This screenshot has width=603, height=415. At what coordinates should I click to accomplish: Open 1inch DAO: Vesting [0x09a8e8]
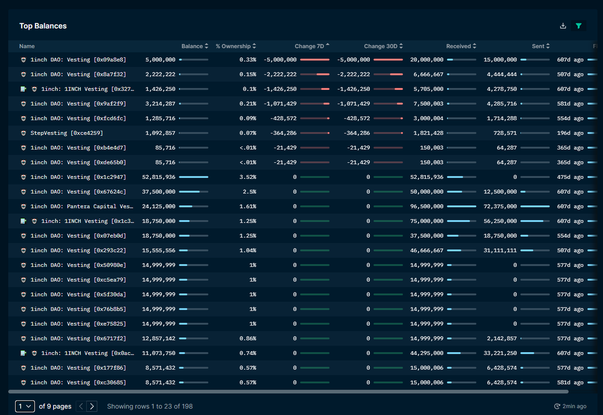point(78,60)
